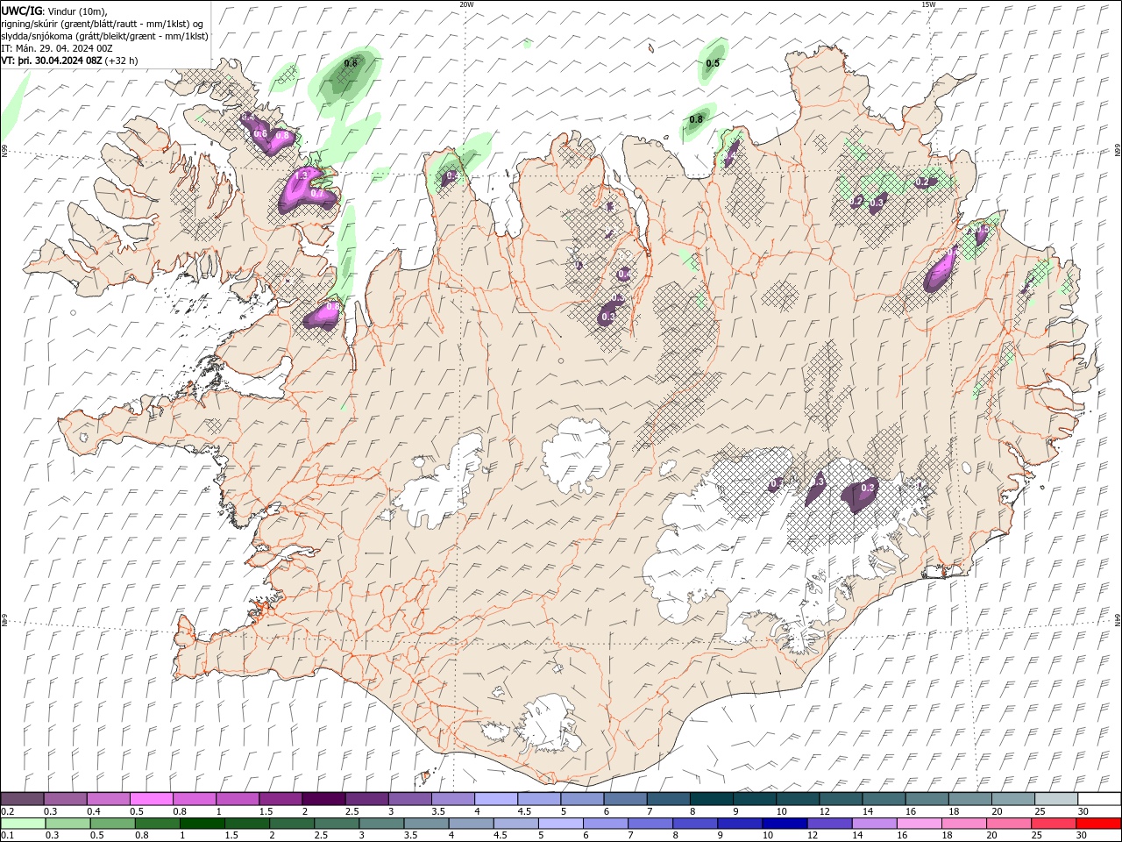Click the lower legend swatch between 25 and 30
Viewport: 1122px width, 842px height.
click(x=1053, y=824)
